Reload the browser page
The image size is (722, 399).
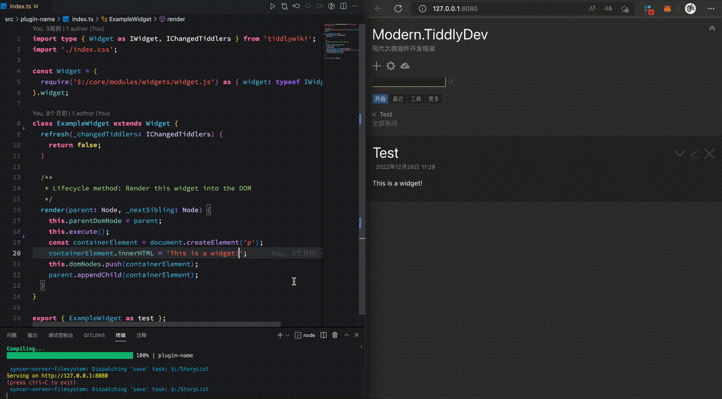pyautogui.click(x=398, y=8)
